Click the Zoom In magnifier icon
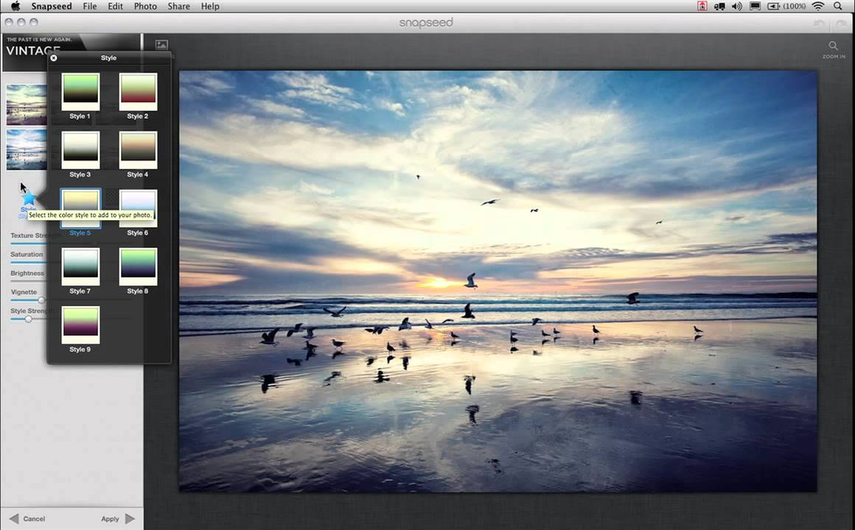The image size is (855, 530). click(833, 46)
